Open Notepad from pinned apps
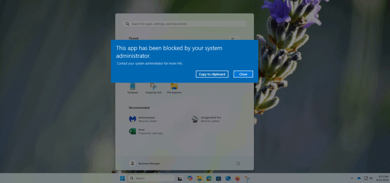Image resolution: width=390 pixels, height=183 pixels. (132, 88)
